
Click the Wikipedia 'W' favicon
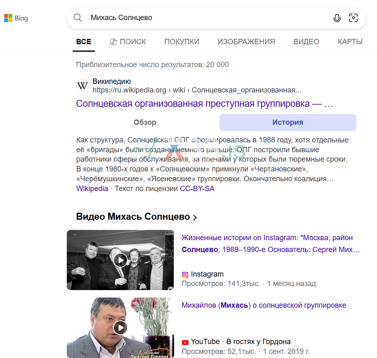pos(82,85)
